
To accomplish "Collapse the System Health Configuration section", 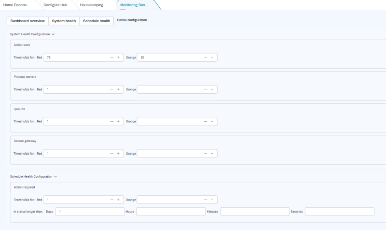I will [x=53, y=34].
